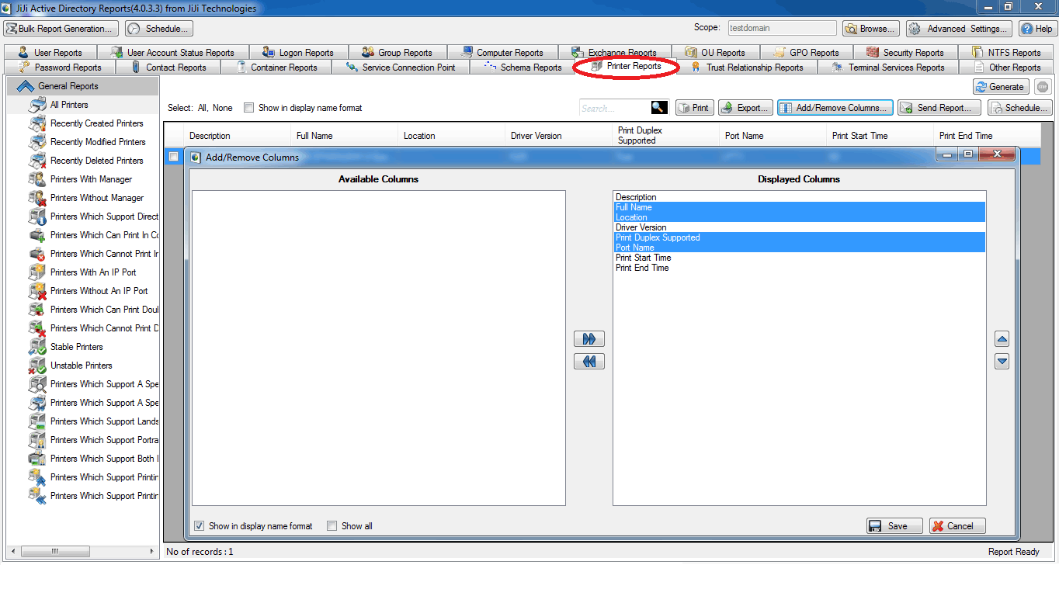Select Driver Version in Displayed Columns

799,227
